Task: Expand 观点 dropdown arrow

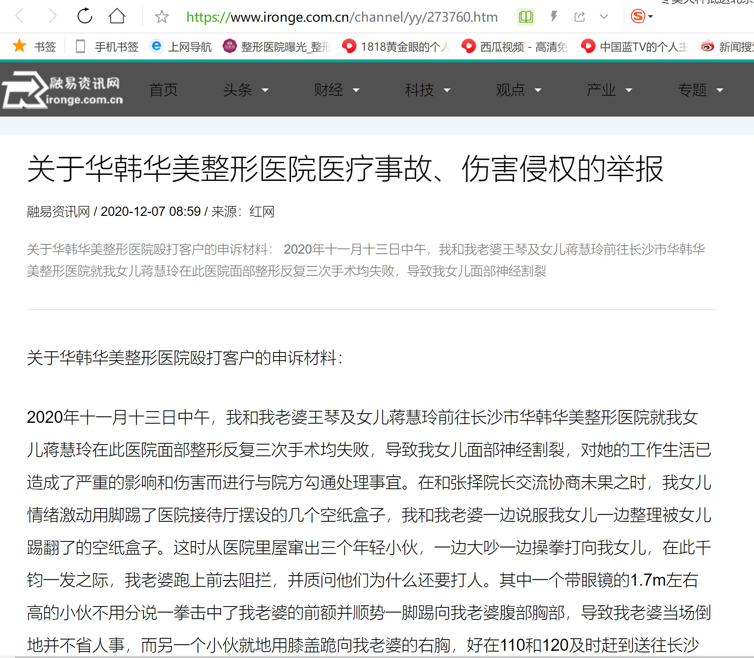Action: [x=538, y=90]
